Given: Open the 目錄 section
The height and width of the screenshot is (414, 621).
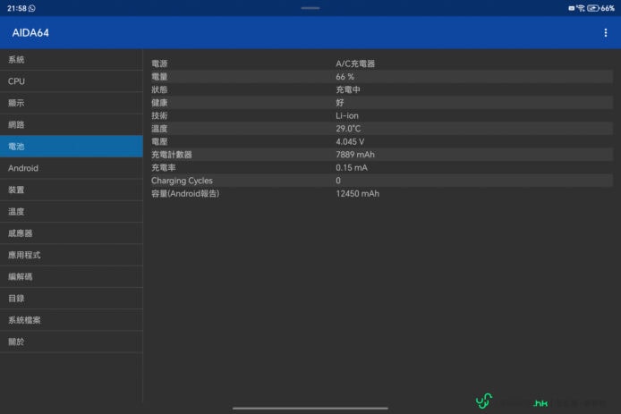Looking at the screenshot, I should click(x=72, y=299).
